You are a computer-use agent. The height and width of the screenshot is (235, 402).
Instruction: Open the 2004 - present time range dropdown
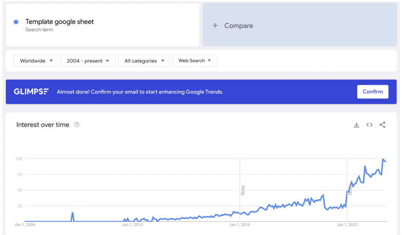click(x=88, y=61)
